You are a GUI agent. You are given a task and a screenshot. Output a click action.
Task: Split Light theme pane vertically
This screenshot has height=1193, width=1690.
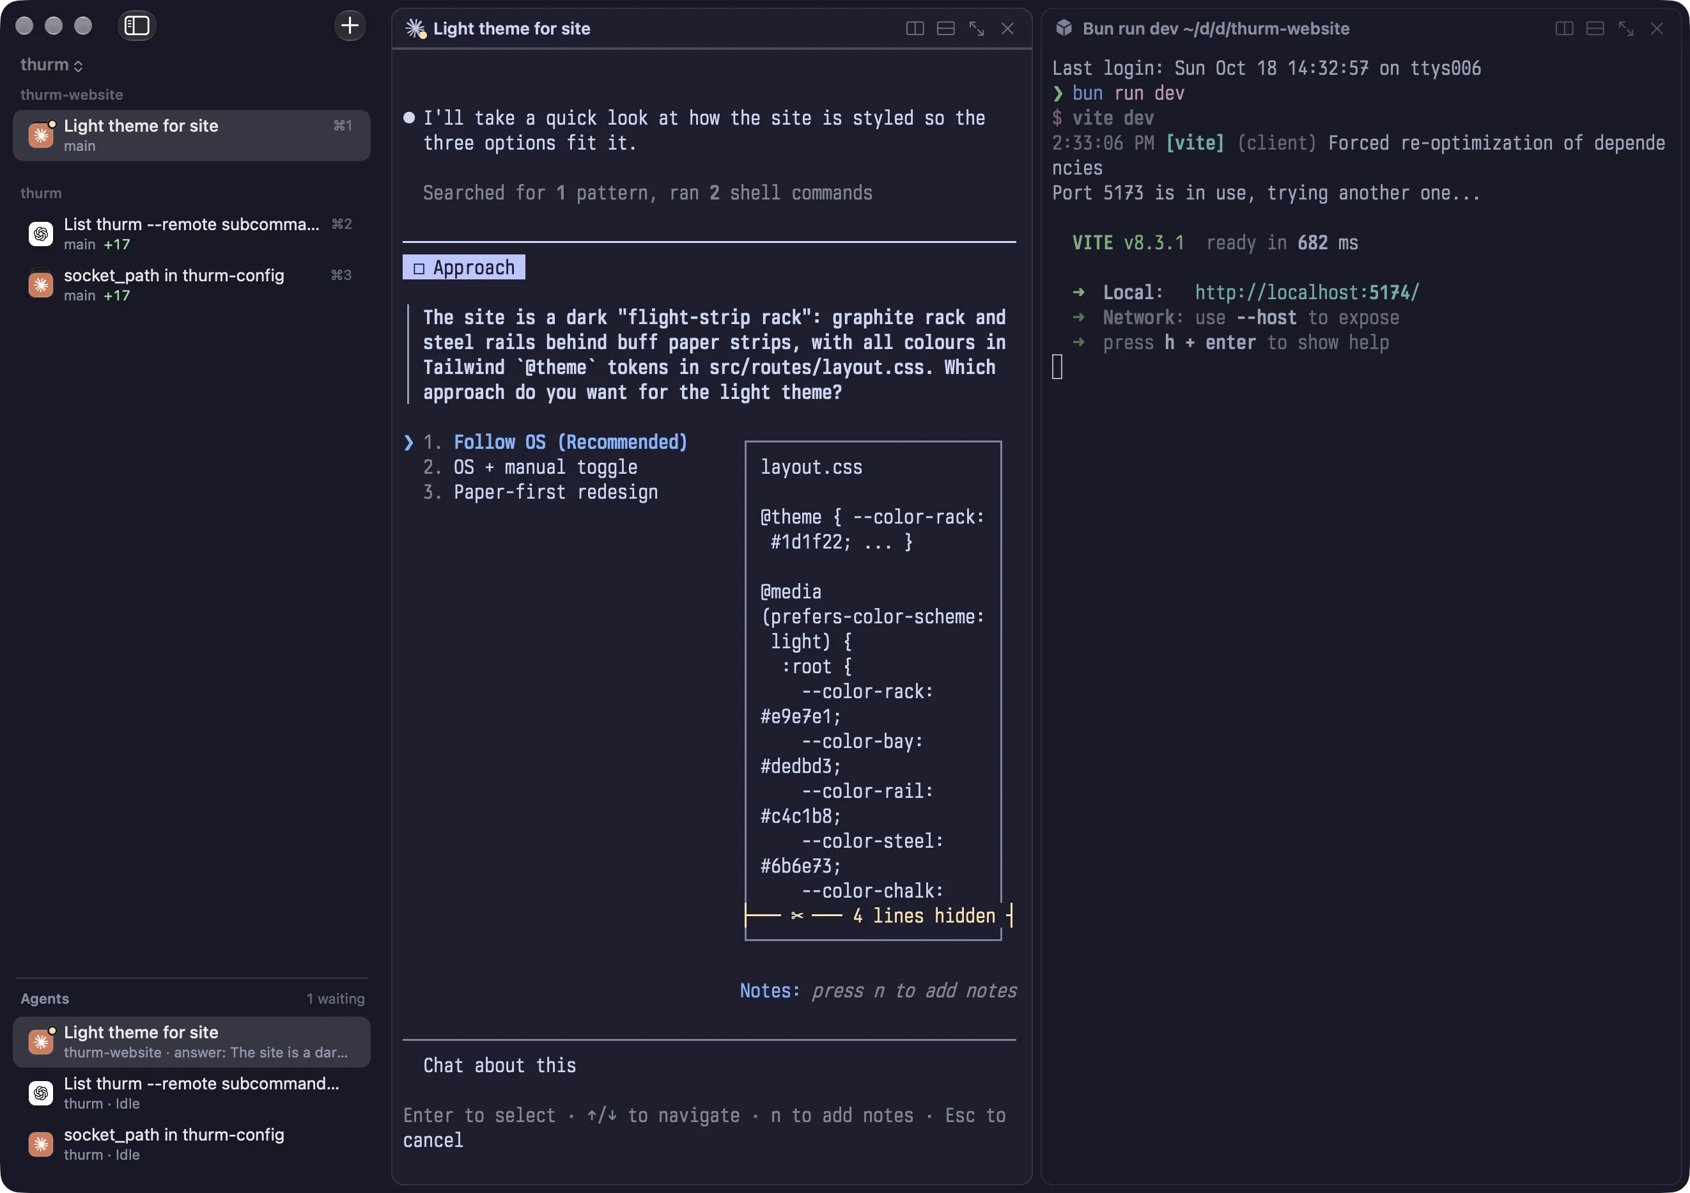(915, 29)
